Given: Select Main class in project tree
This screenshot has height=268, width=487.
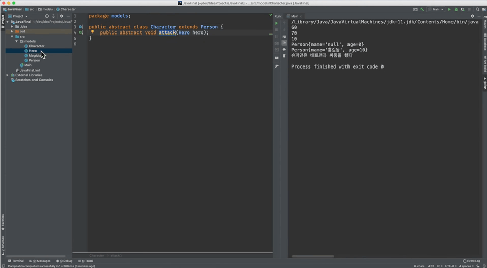Looking at the screenshot, I should [x=28, y=65].
